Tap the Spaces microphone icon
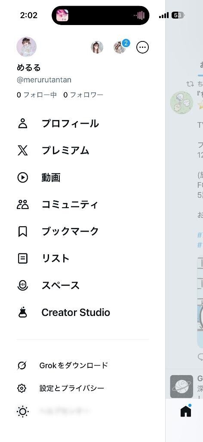This screenshot has width=203, height=442. coord(23,285)
